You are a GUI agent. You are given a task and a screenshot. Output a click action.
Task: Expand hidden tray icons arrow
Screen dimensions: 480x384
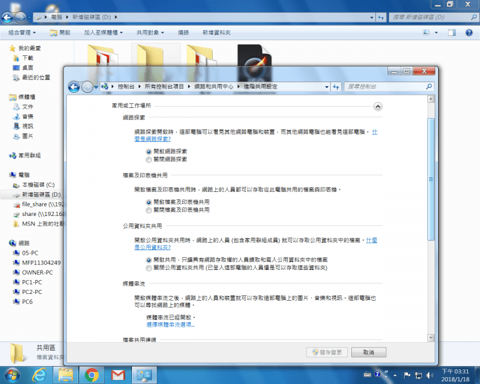pyautogui.click(x=395, y=375)
